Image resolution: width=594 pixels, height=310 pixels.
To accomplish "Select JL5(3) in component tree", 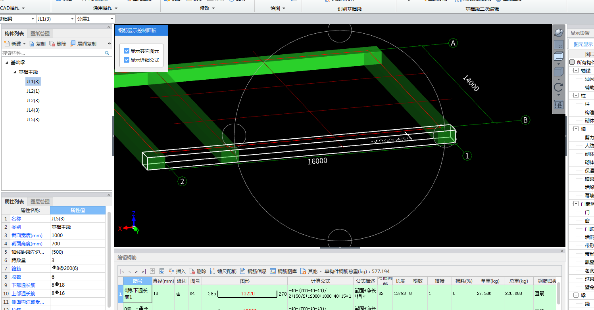I will pyautogui.click(x=33, y=119).
